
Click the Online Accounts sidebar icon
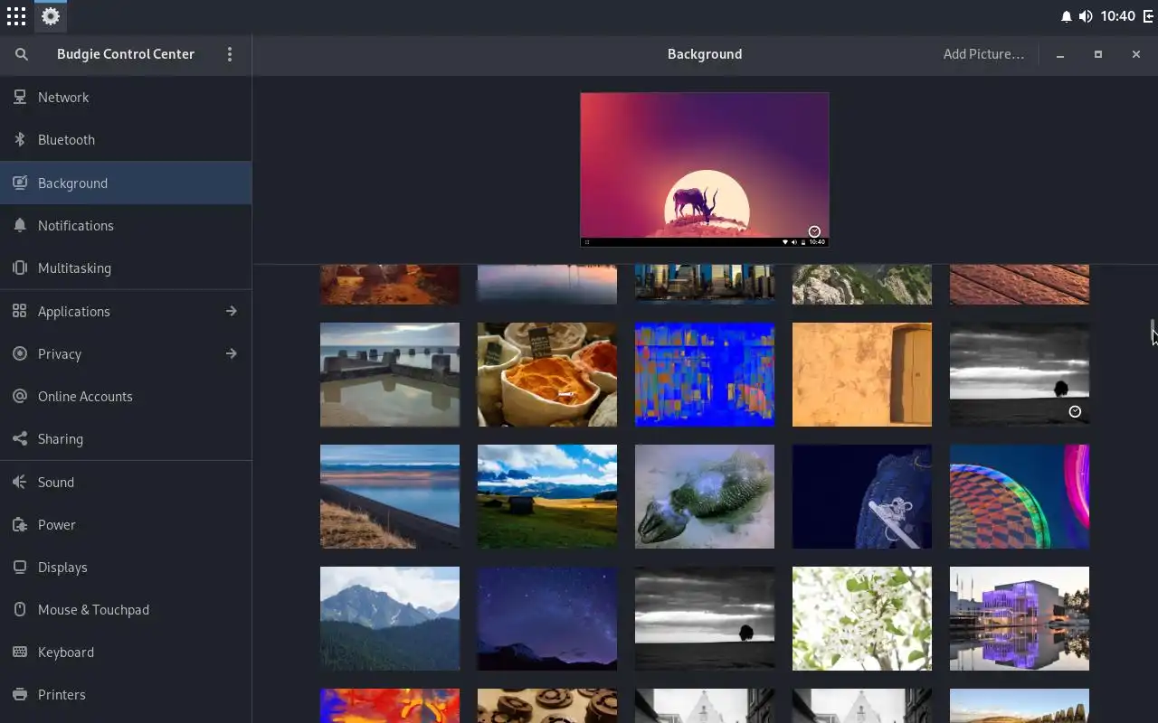tap(20, 396)
